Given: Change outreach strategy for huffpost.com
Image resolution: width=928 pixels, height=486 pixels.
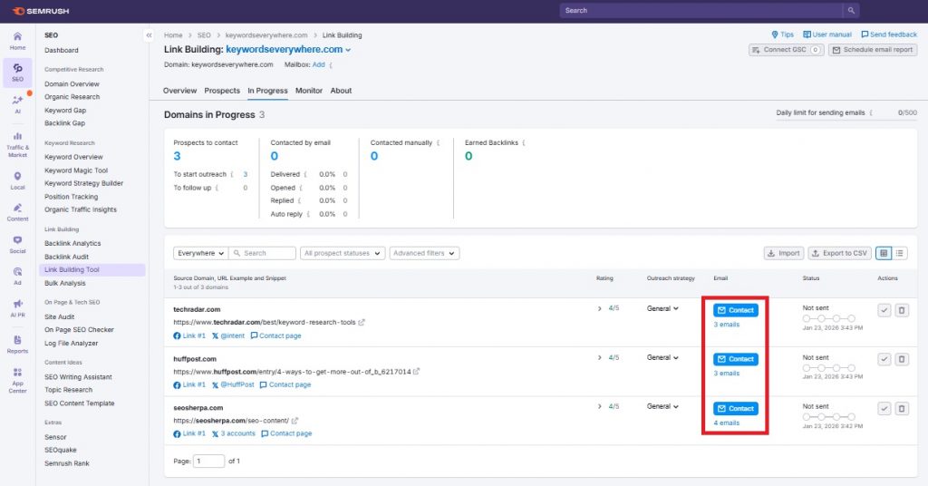Looking at the screenshot, I should (x=662, y=357).
